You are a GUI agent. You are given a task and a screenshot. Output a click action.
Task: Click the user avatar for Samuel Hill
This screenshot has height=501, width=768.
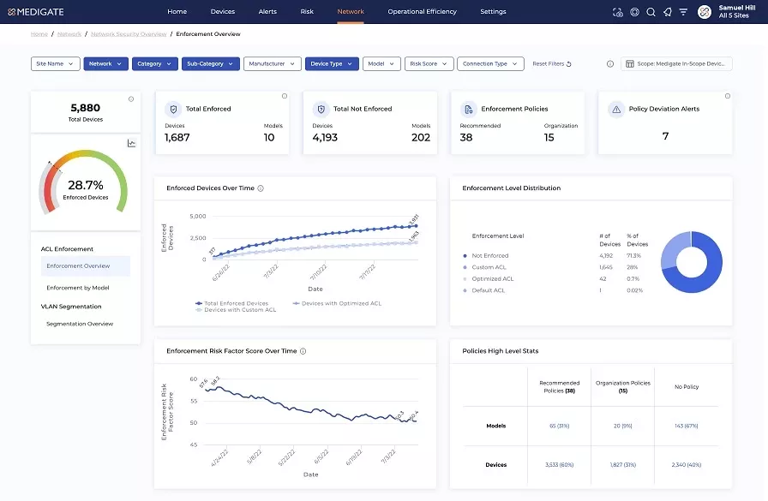[x=705, y=12]
